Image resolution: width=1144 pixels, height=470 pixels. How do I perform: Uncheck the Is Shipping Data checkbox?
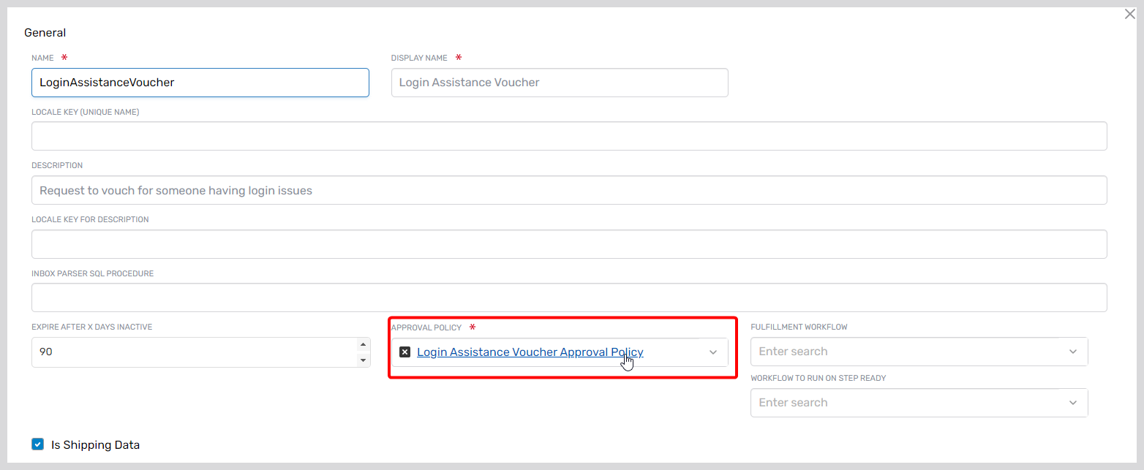(37, 444)
